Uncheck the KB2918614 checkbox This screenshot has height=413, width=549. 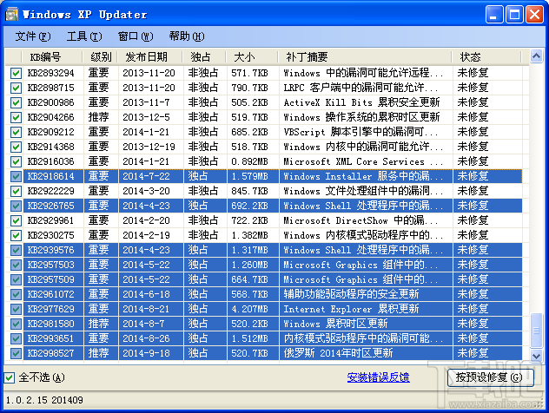tap(16, 176)
